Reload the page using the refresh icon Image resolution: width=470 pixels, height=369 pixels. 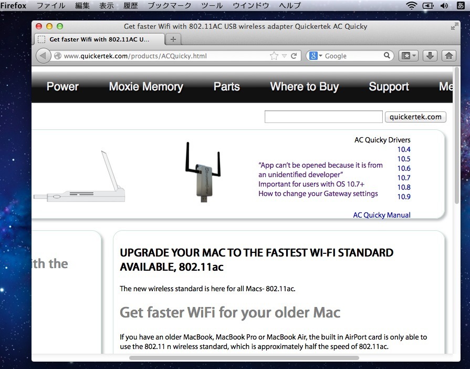coord(294,56)
